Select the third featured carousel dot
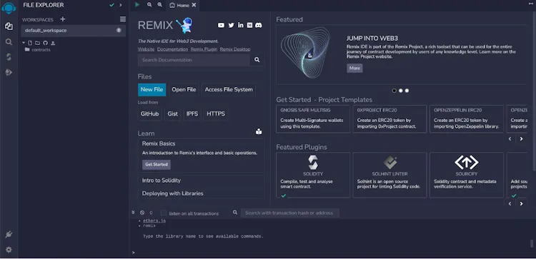 407,91
